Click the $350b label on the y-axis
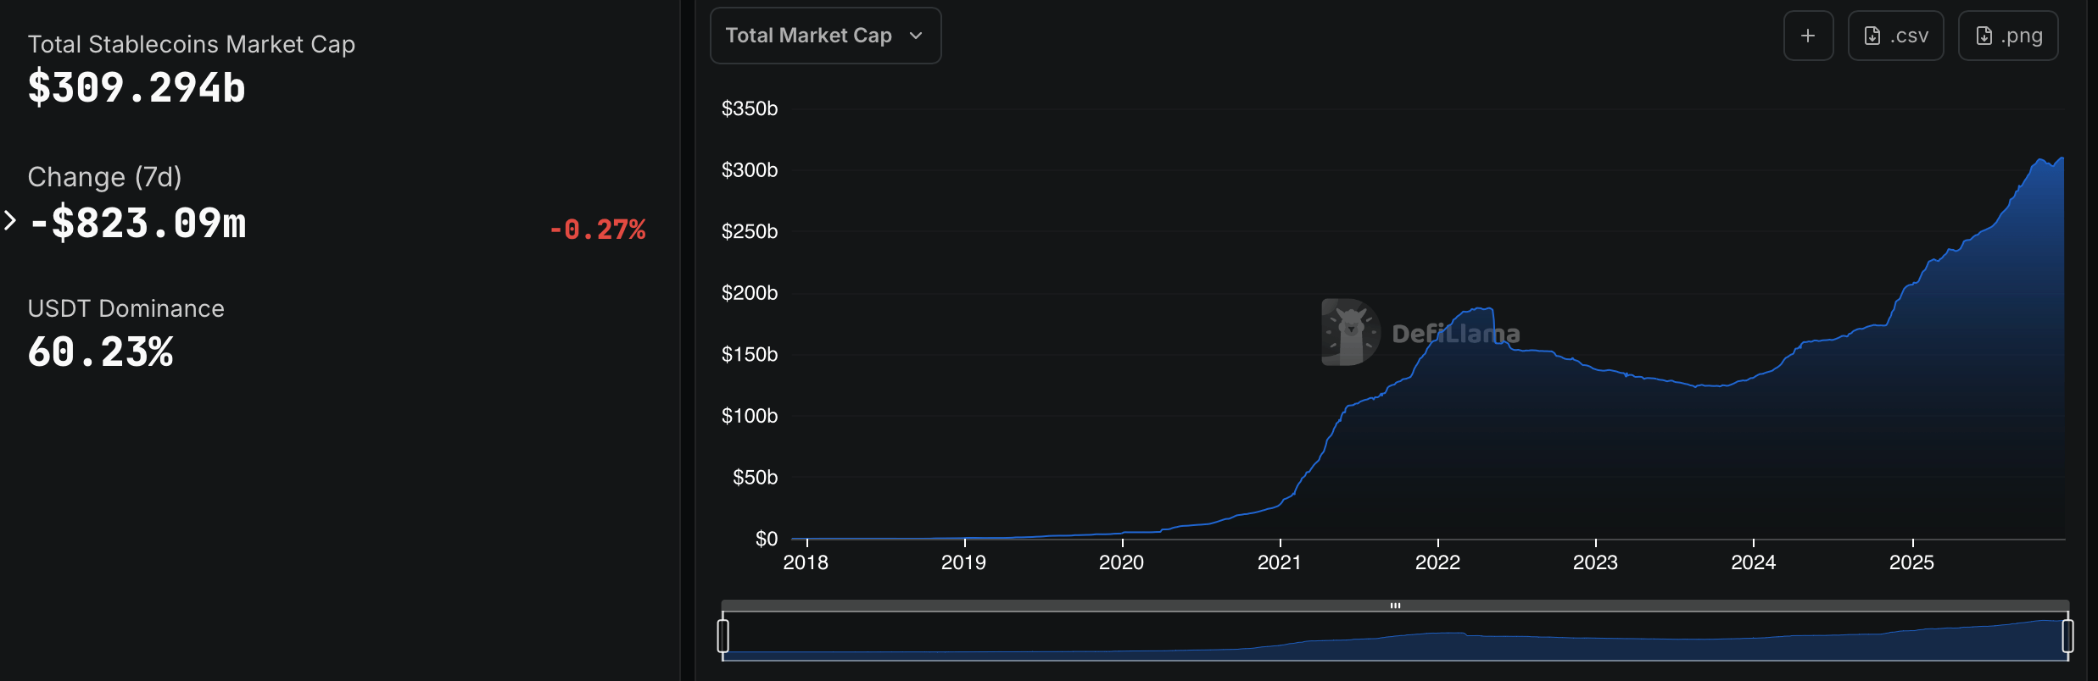2098x681 pixels. pyautogui.click(x=749, y=108)
